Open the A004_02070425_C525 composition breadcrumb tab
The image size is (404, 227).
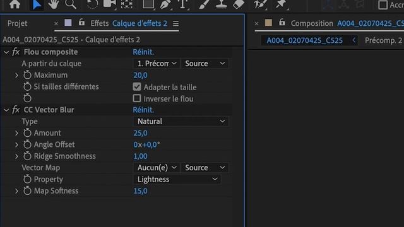click(x=304, y=40)
